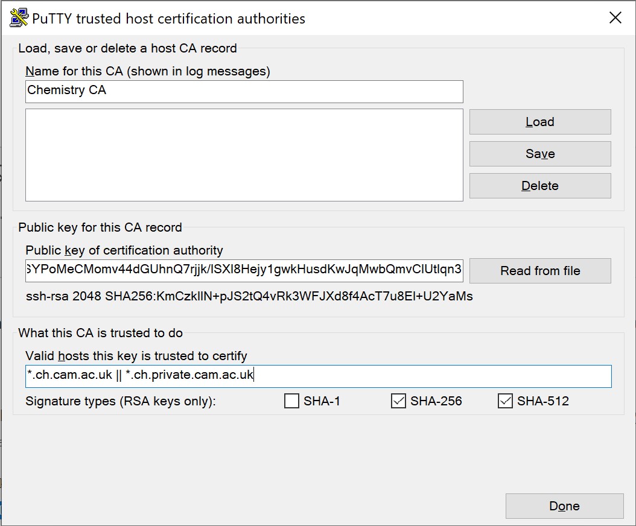Click 'Public key of certification authority' label
Image resolution: width=636 pixels, height=526 pixels.
[x=124, y=250]
